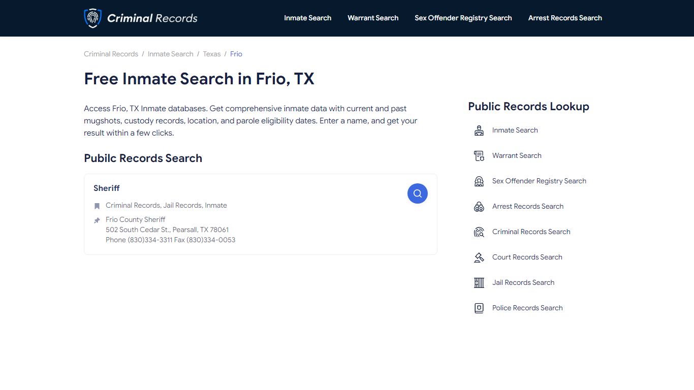Click the Criminal Records brand text in header

point(152,18)
